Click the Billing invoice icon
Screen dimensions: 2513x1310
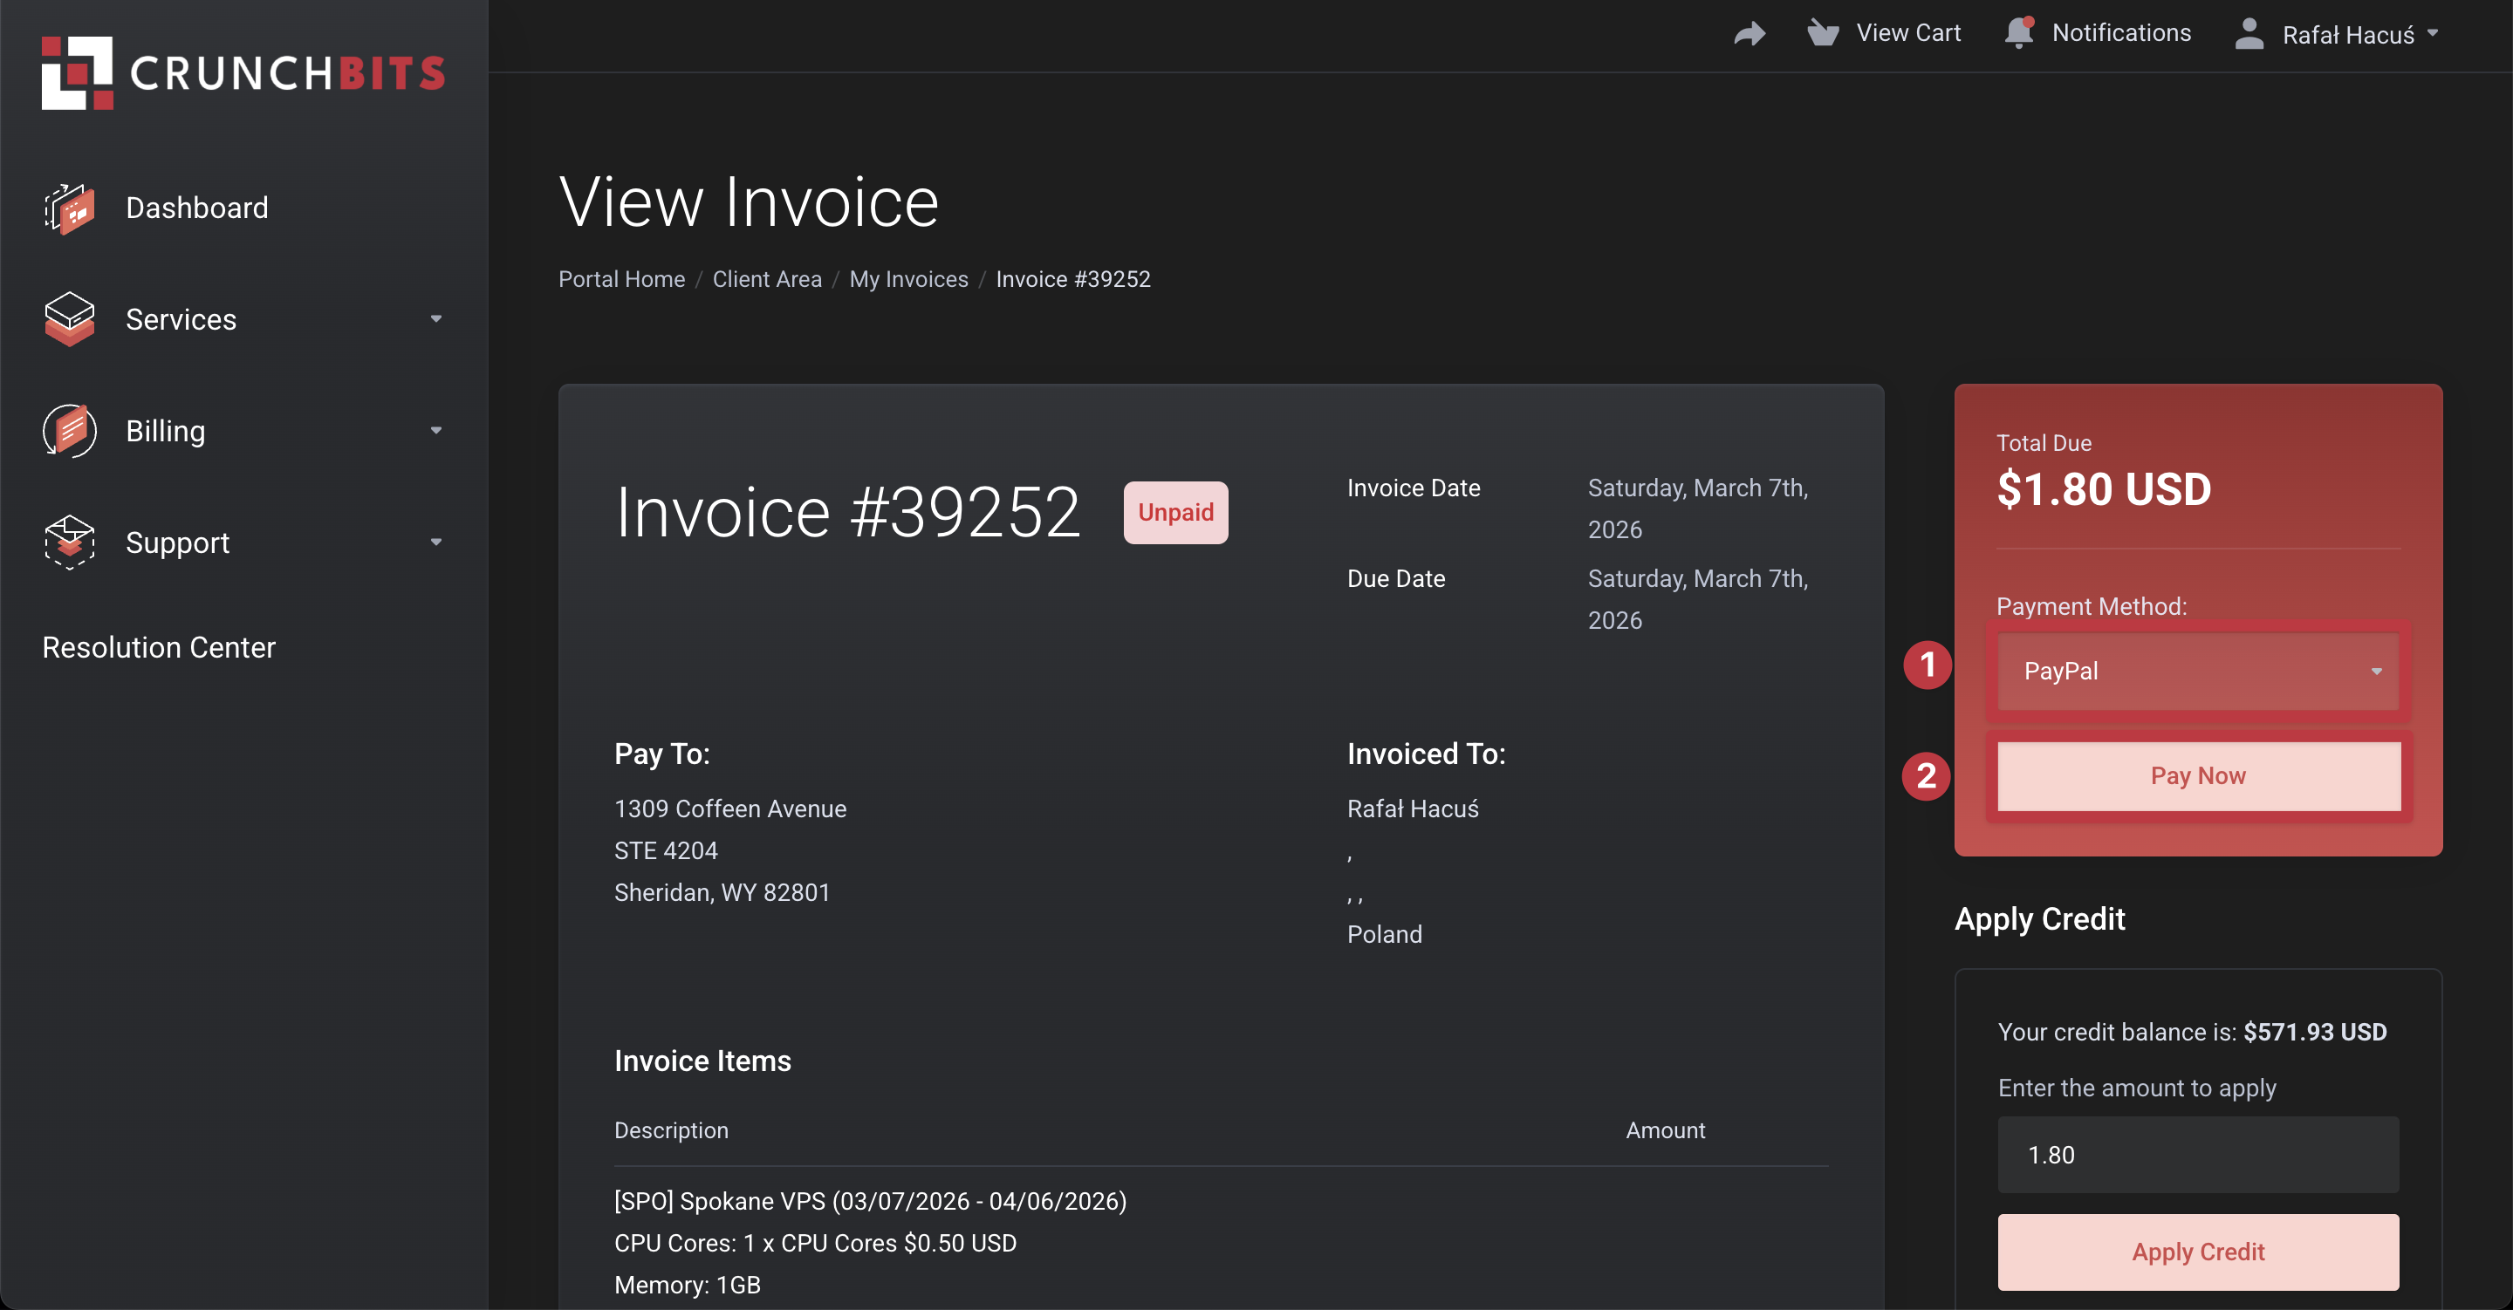(x=69, y=430)
